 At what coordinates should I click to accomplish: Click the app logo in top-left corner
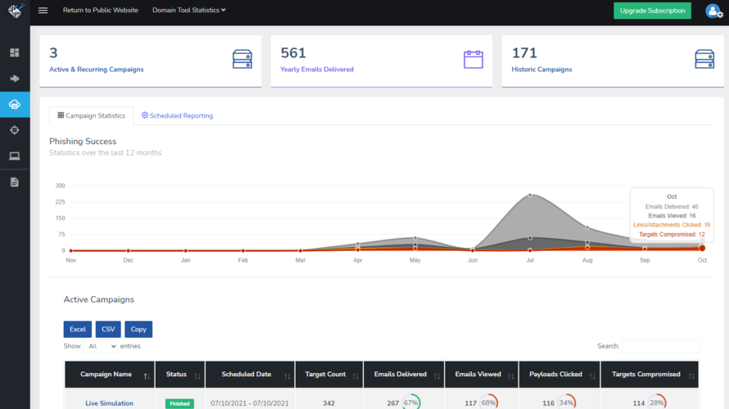[15, 11]
